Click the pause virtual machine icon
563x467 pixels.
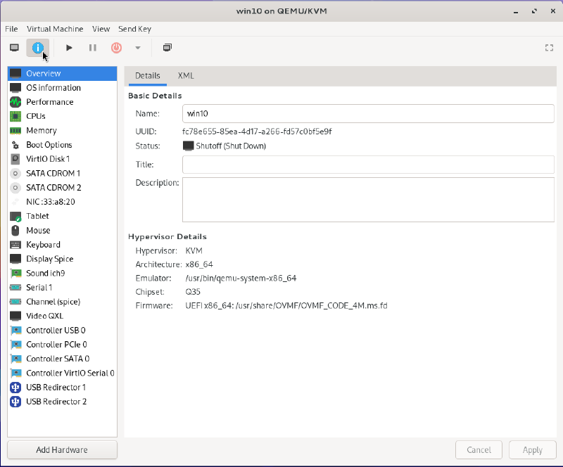coord(93,48)
